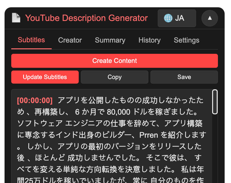Click the document icon beside the title
This screenshot has width=231, height=183.
[x=16, y=18]
